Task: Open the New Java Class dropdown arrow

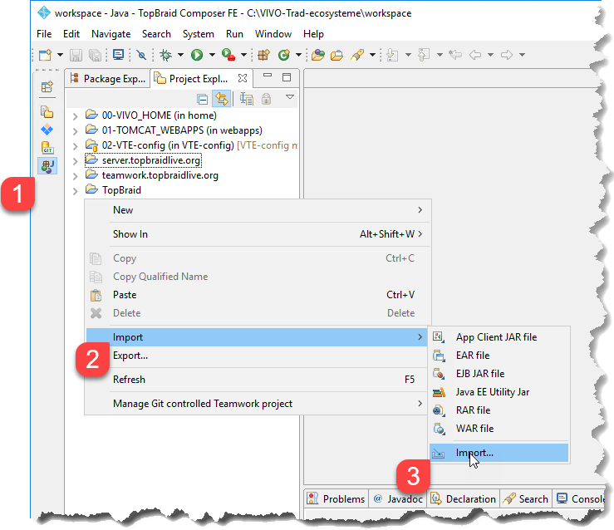Action: tap(298, 55)
